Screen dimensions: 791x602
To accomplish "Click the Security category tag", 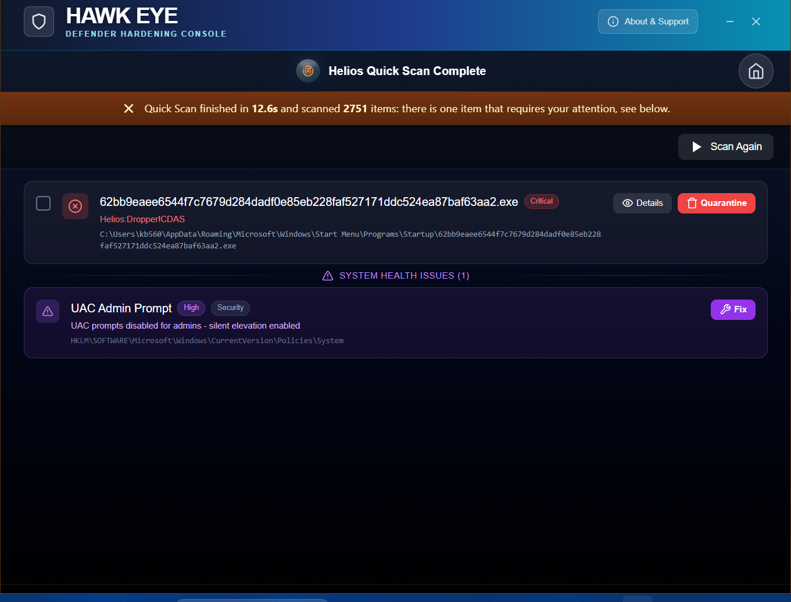I will (230, 308).
